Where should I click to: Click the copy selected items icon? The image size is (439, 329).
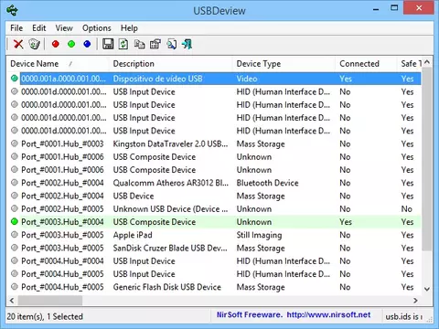click(x=140, y=44)
